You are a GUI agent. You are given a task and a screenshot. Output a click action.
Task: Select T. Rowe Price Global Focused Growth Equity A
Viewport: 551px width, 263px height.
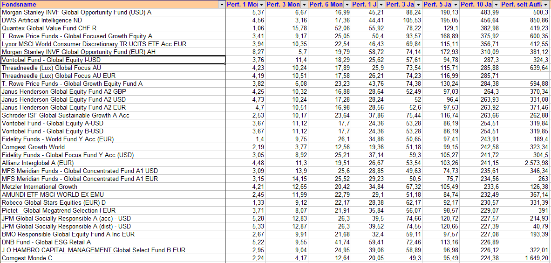point(113,36)
